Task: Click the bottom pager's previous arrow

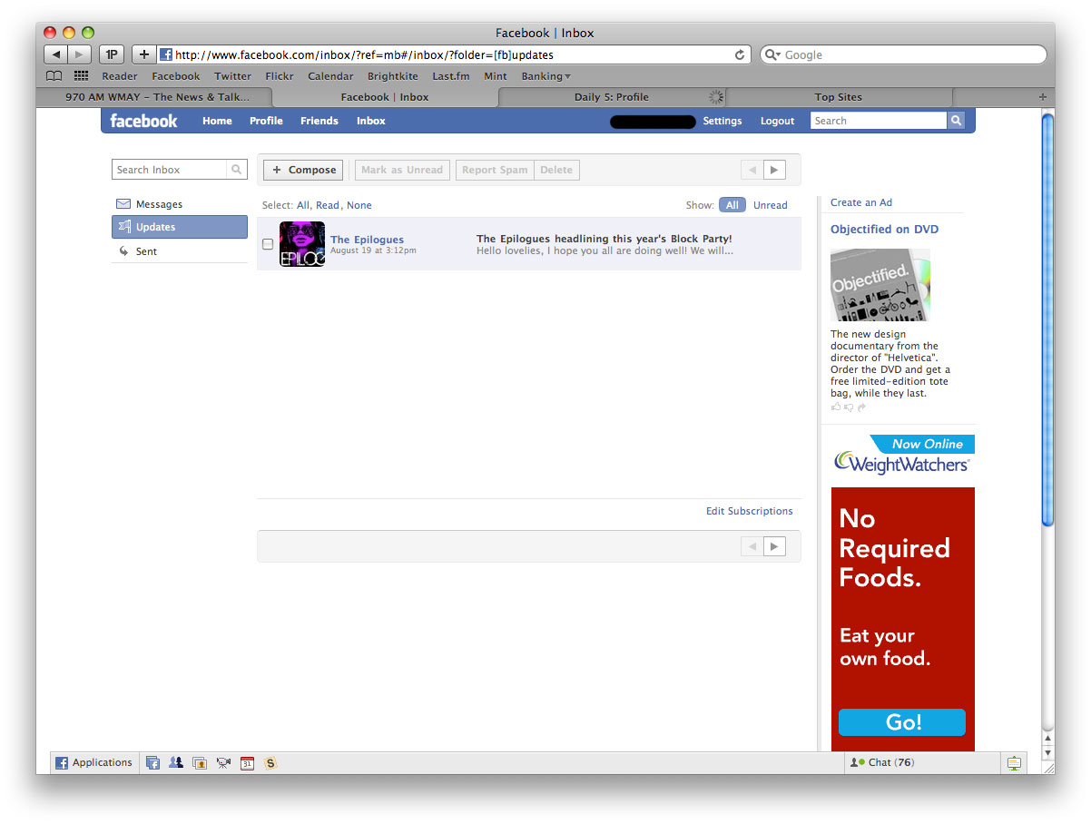Action: 752,546
